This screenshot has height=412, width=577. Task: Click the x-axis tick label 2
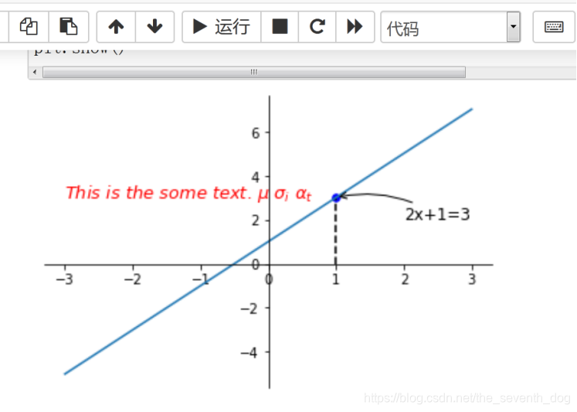click(405, 280)
